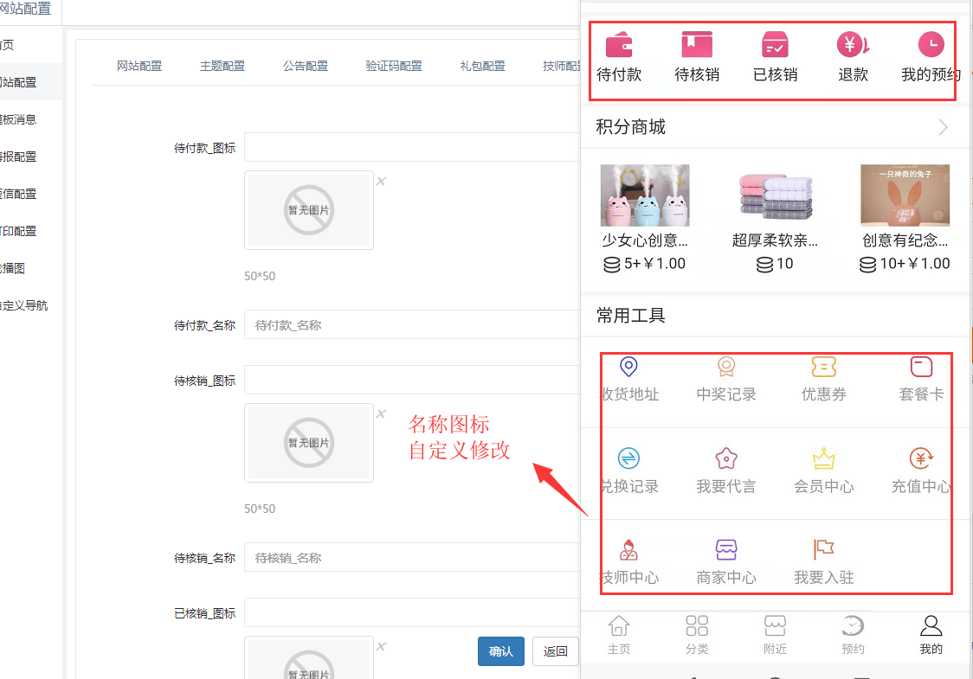Click the 10+￥1.00 points price
This screenshot has height=679, width=973.
[x=905, y=264]
